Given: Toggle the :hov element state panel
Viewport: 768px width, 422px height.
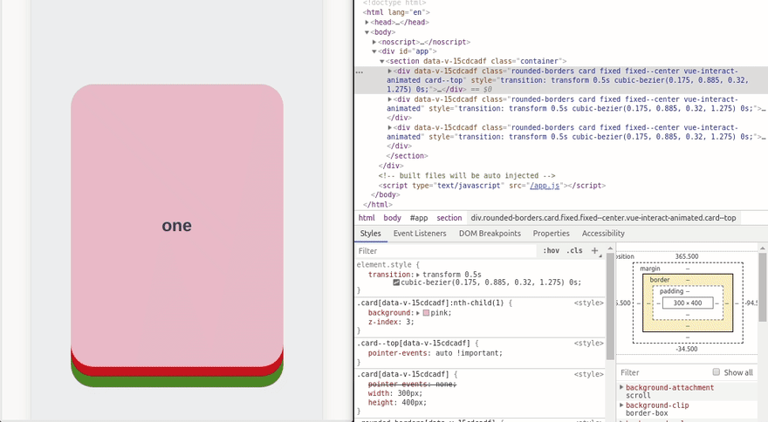Looking at the screenshot, I should click(551, 250).
